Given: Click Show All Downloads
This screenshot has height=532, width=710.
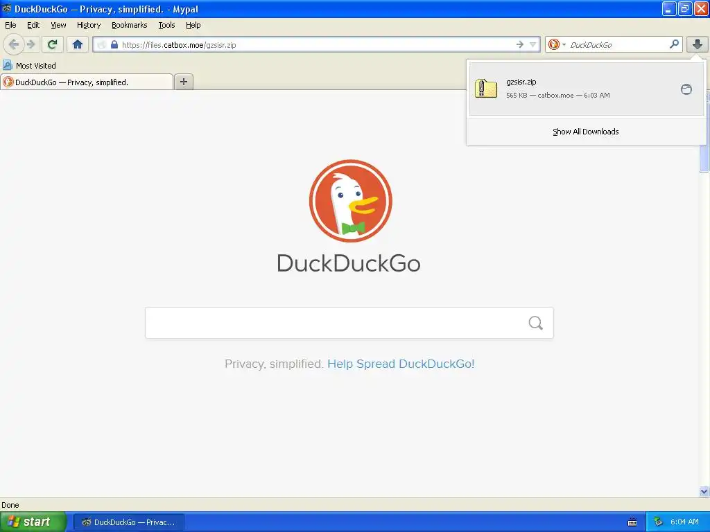Looking at the screenshot, I should point(585,132).
